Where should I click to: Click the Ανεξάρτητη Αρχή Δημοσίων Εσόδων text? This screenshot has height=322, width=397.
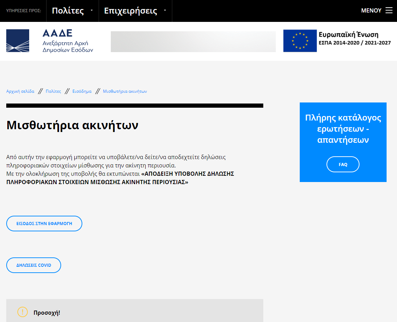coord(68,47)
